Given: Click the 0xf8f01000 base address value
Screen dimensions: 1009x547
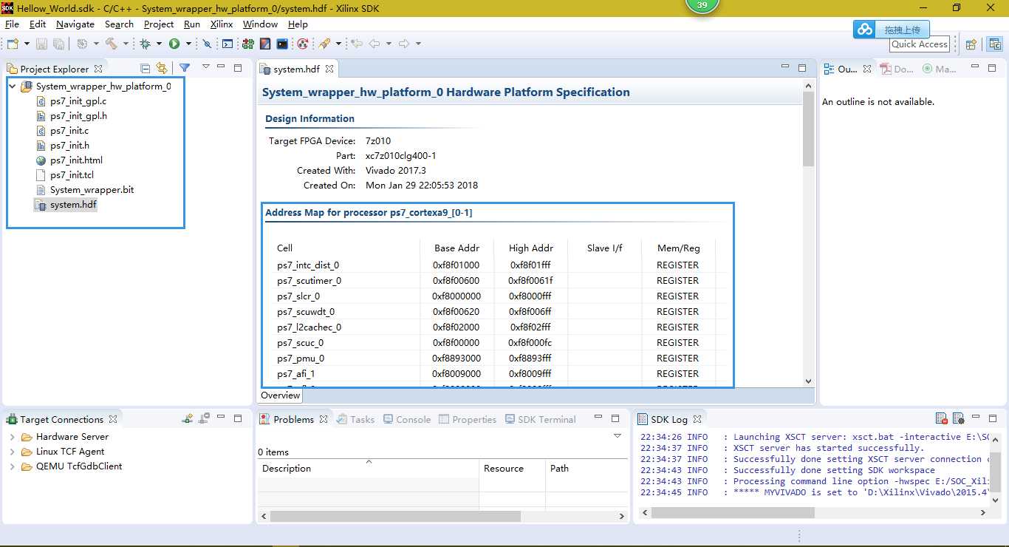Looking at the screenshot, I should point(456,265).
